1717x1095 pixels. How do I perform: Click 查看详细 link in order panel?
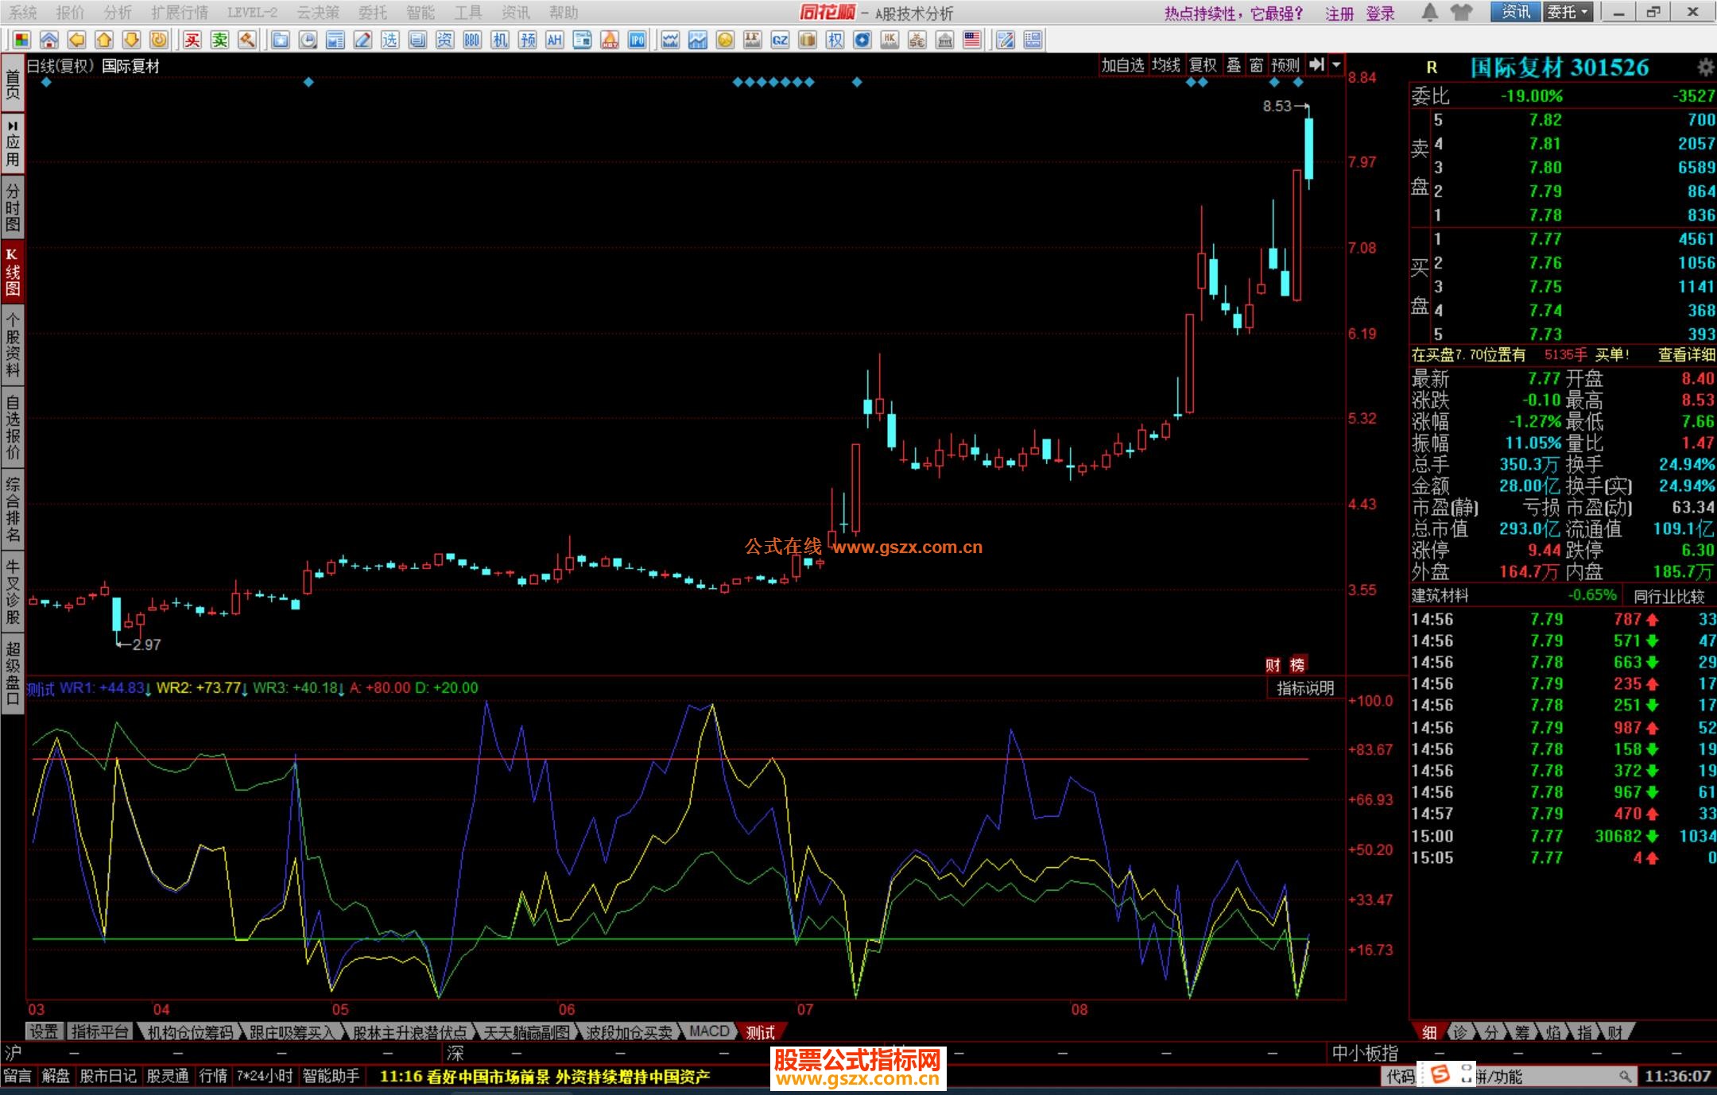[x=1686, y=355]
